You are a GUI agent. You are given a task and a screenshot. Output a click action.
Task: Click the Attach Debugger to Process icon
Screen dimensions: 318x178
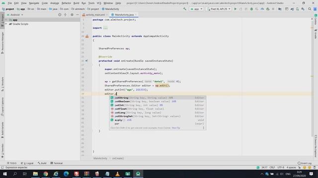[x=268, y=9]
